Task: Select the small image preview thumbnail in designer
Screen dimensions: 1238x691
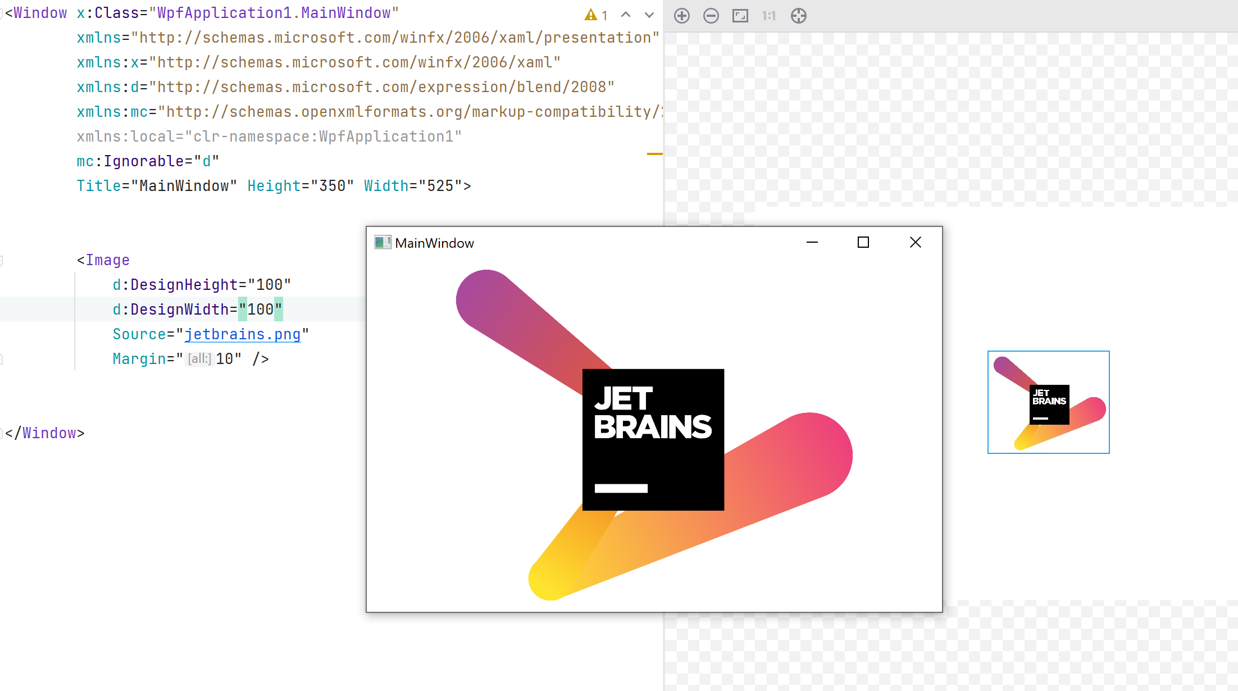Action: pos(1049,402)
